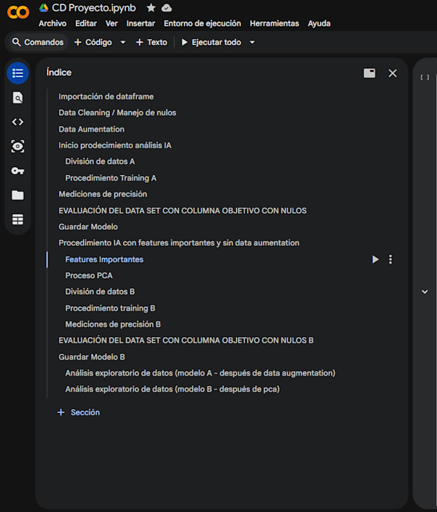Image resolution: width=437 pixels, height=512 pixels.
Task: Click the cloud save status icon
Action: point(166,8)
